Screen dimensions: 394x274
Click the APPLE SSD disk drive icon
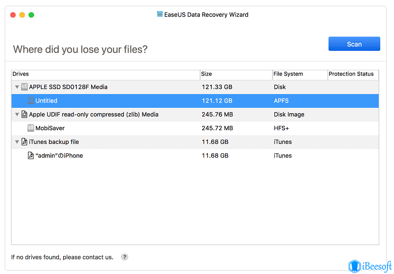[x=24, y=87]
